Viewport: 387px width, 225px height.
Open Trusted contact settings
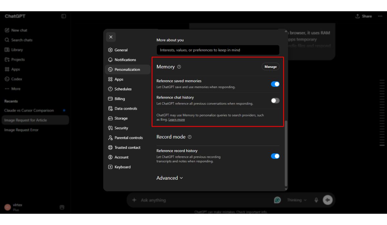coord(127,148)
